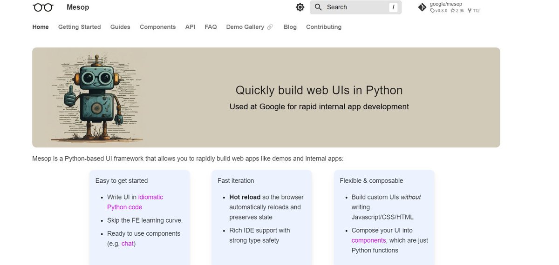Open the Components tab

pyautogui.click(x=158, y=27)
